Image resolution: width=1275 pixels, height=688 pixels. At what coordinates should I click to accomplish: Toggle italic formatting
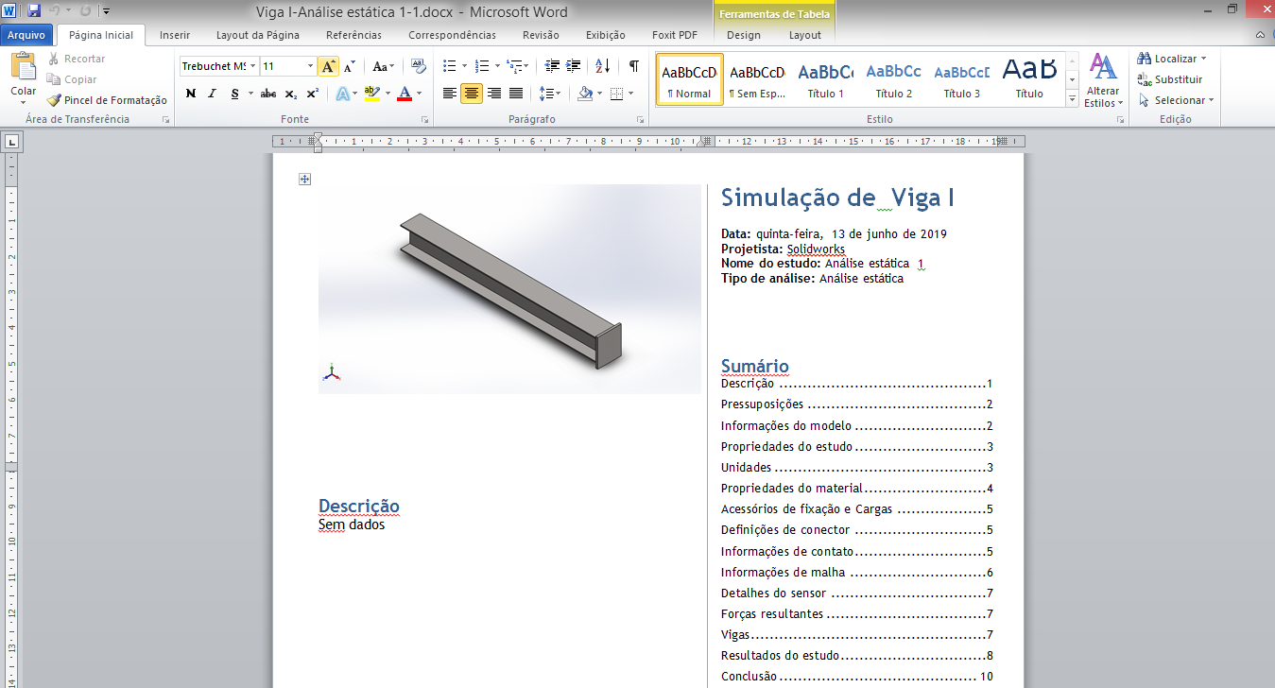(x=212, y=94)
